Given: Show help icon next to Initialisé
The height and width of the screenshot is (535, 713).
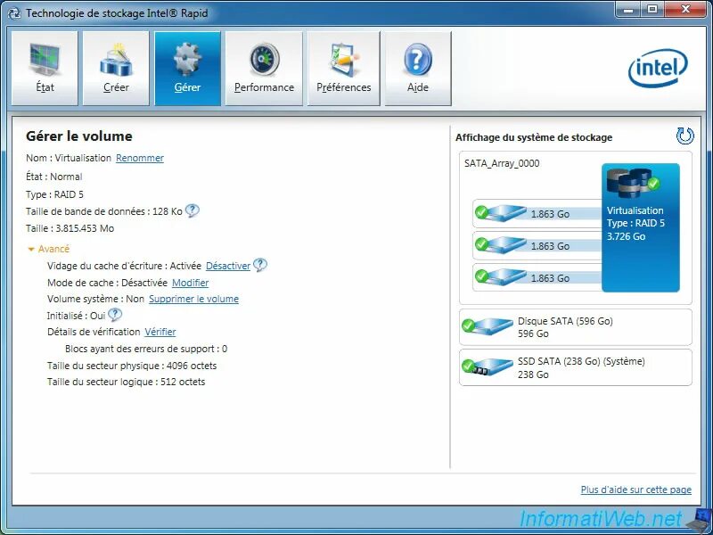Looking at the screenshot, I should tap(115, 315).
